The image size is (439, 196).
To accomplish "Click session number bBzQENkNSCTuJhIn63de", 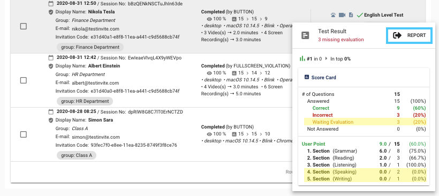I will pyautogui.click(x=155, y=4).
